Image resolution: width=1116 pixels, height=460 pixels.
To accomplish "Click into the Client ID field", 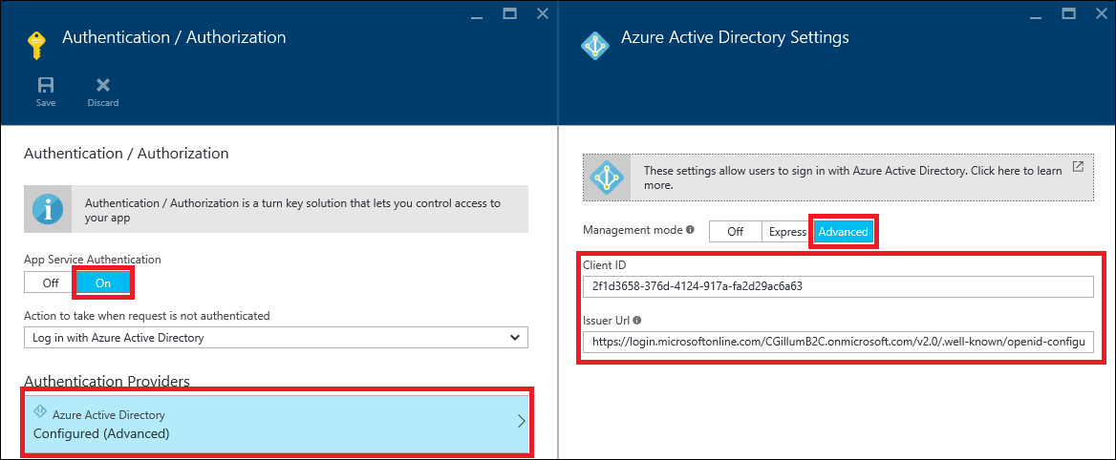I will (837, 286).
